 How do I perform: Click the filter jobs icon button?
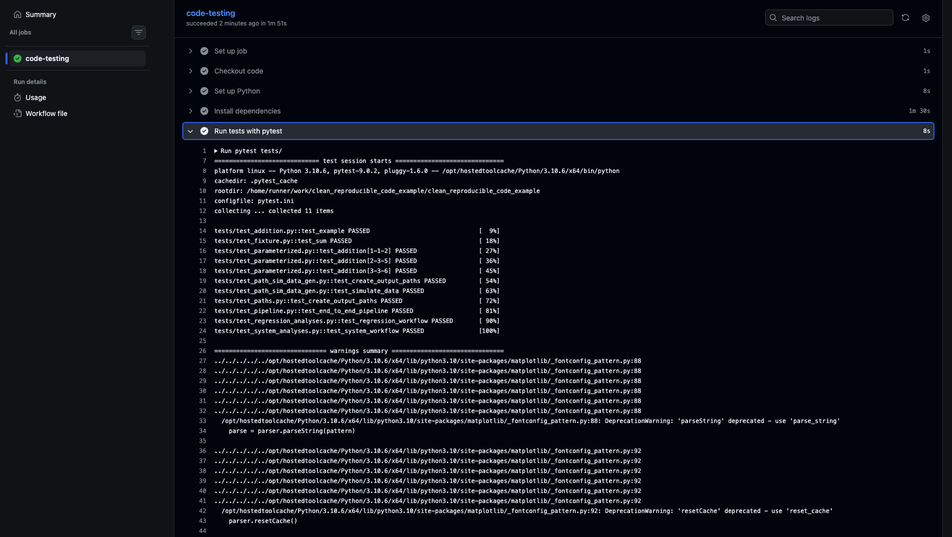(139, 32)
